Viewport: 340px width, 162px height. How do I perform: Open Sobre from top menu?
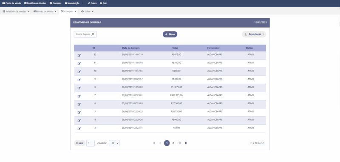point(92,3)
